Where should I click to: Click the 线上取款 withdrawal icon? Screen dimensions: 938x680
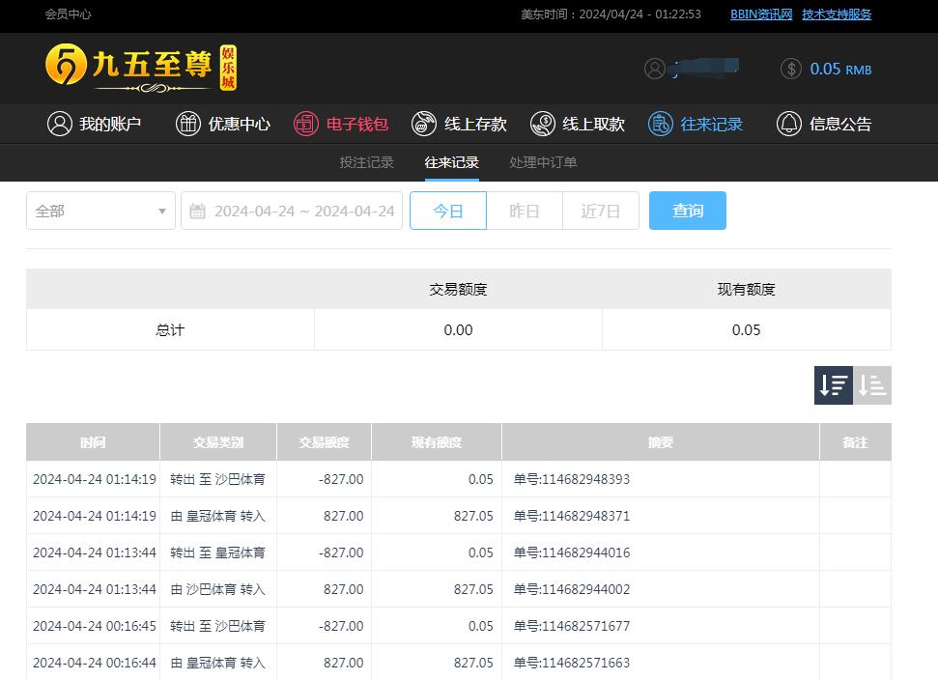pyautogui.click(x=543, y=124)
